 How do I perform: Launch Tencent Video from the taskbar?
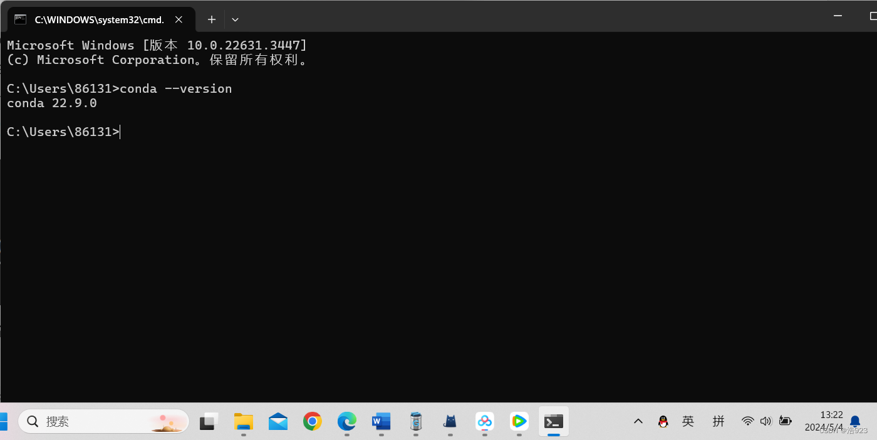[519, 421]
